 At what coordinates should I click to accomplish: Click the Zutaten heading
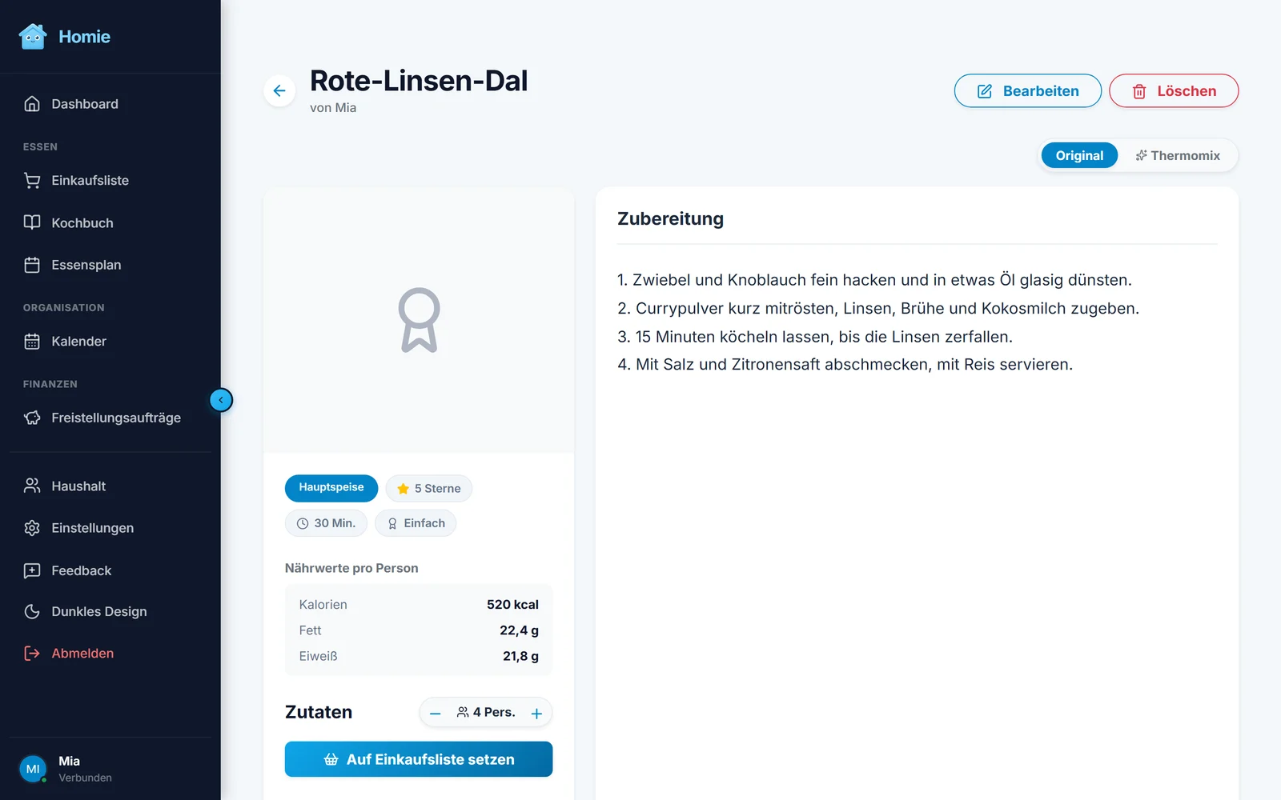(319, 712)
